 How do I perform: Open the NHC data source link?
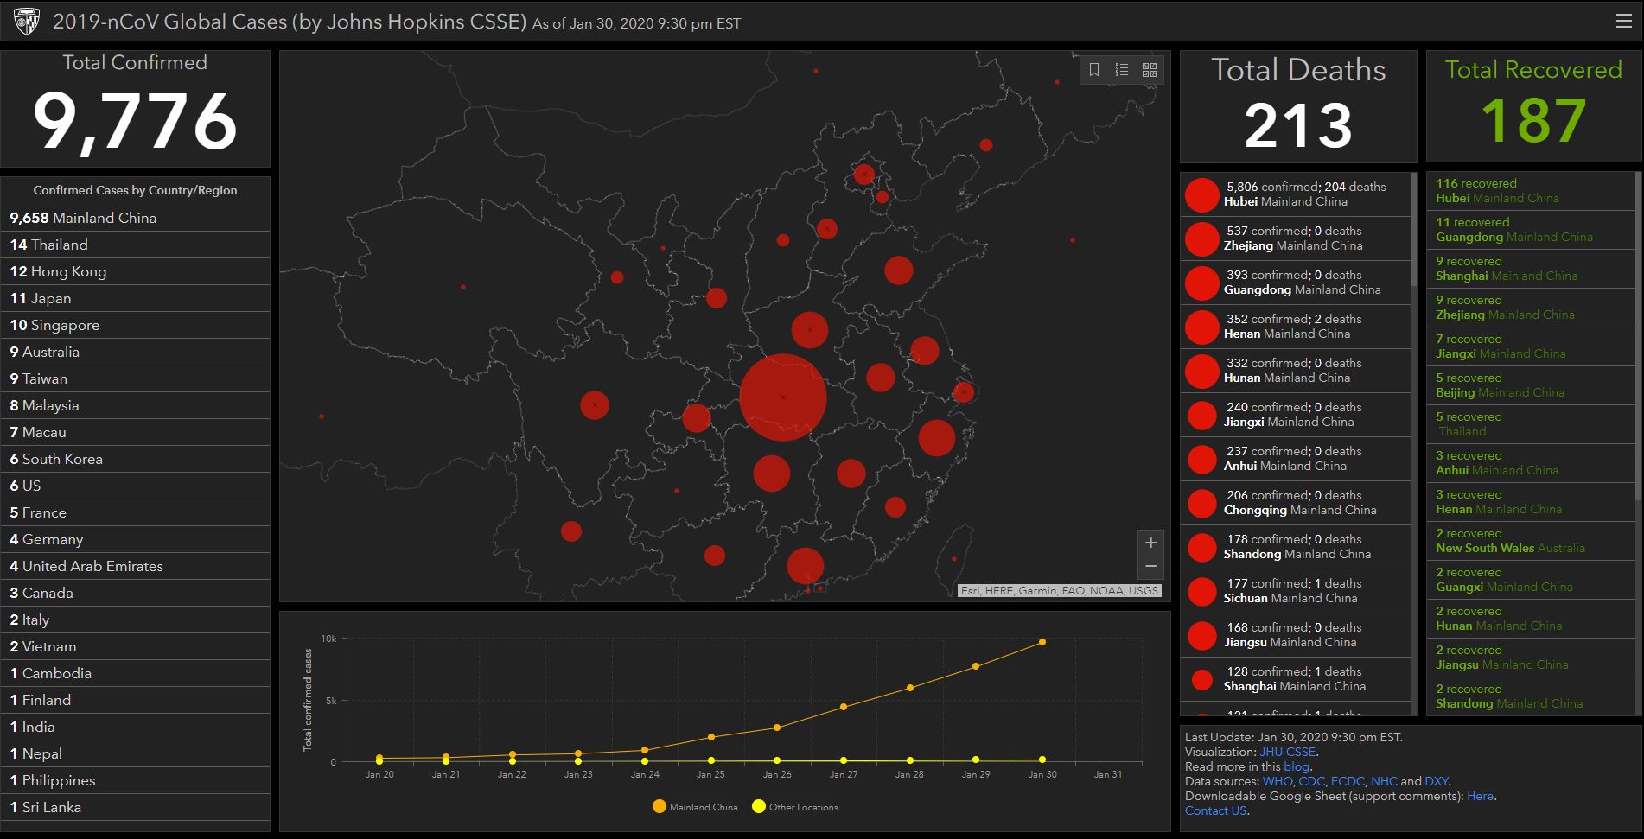click(1384, 781)
